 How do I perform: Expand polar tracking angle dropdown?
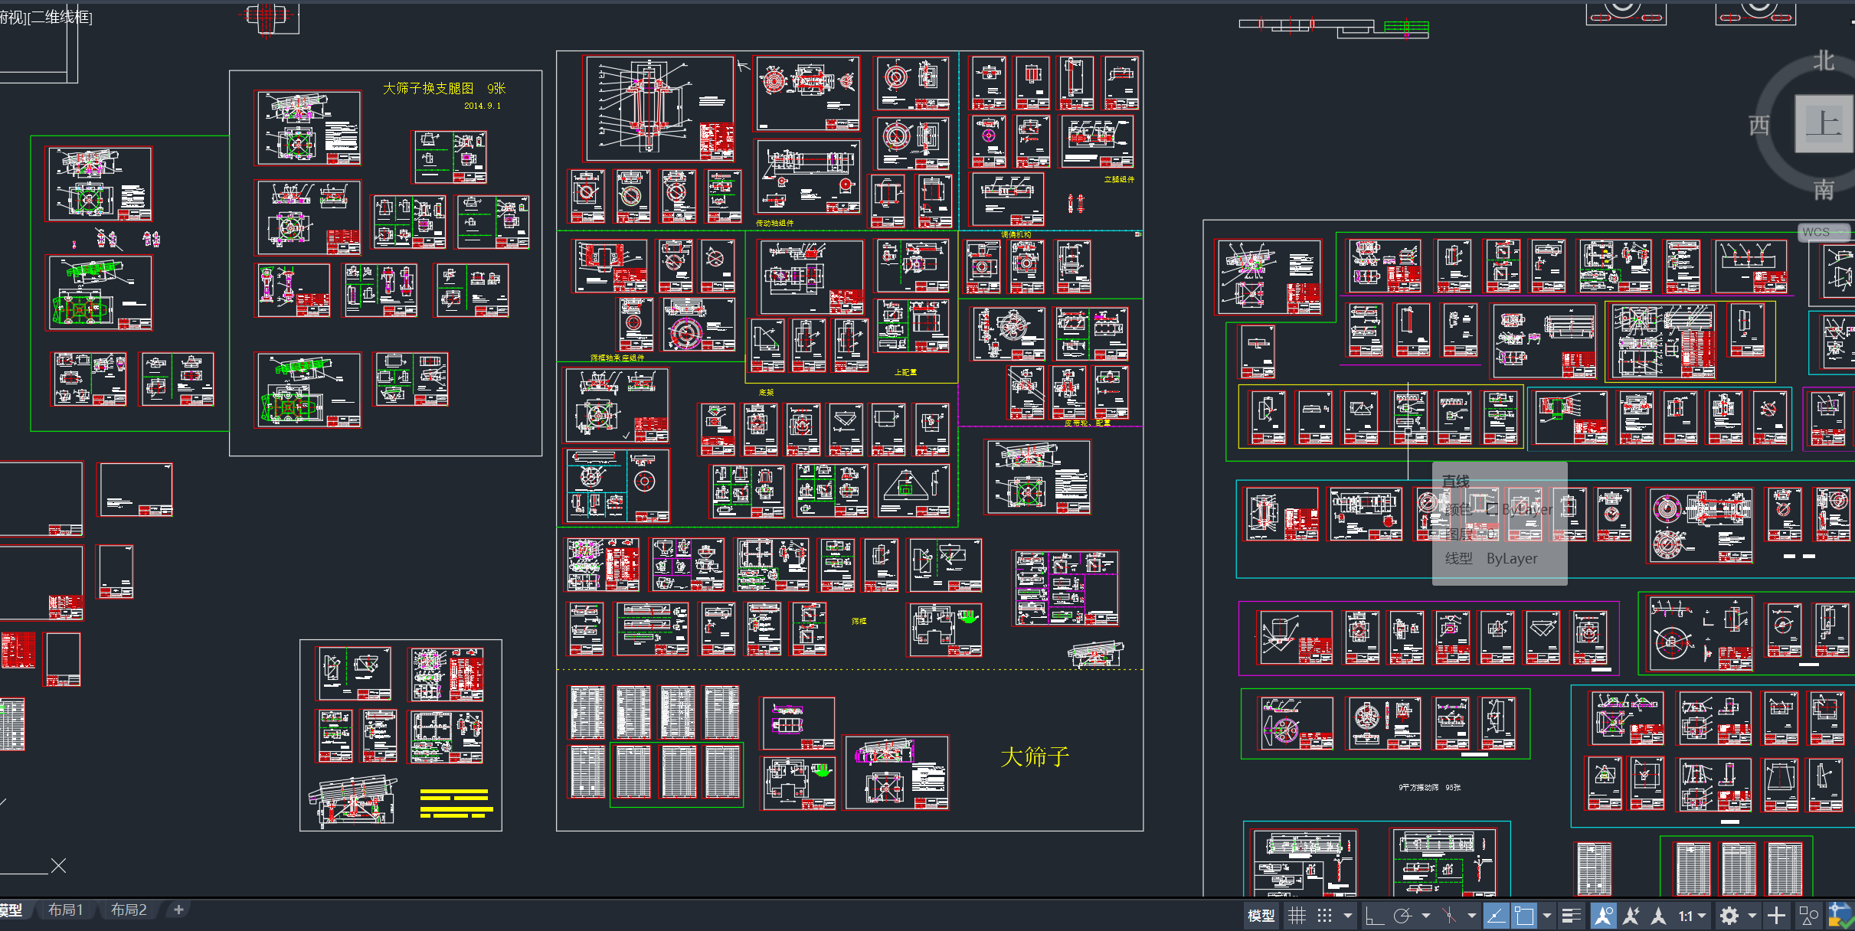click(1426, 916)
